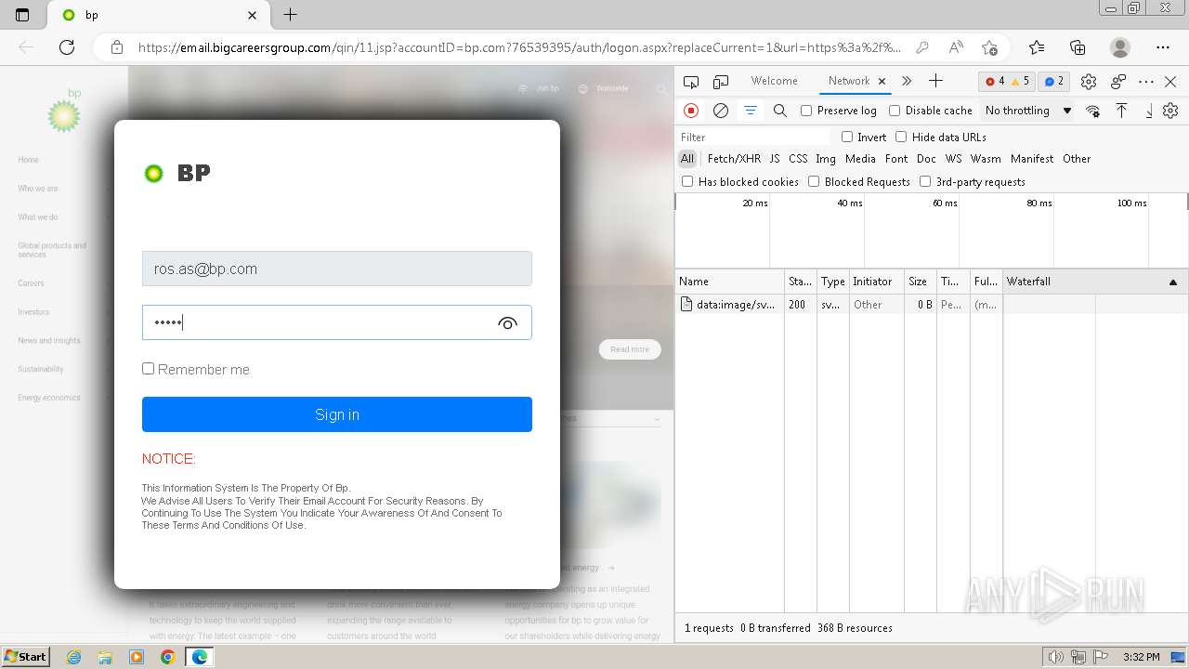Enable the Preserve log checkbox
1189x669 pixels.
806,111
